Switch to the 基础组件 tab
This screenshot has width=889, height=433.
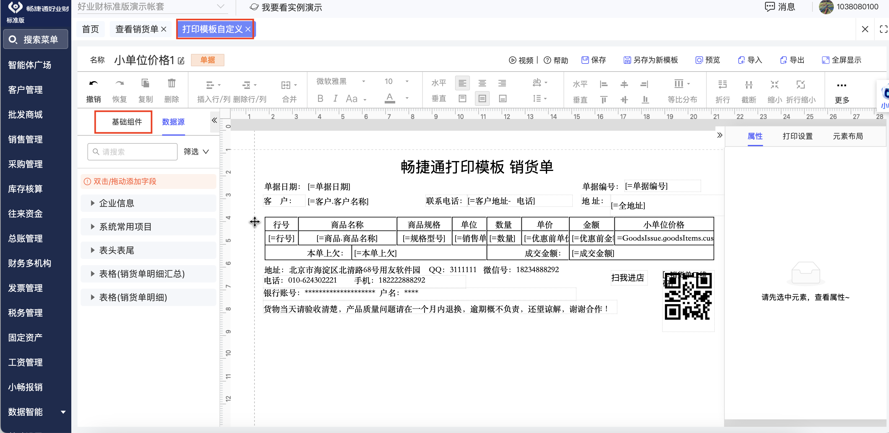pyautogui.click(x=127, y=122)
